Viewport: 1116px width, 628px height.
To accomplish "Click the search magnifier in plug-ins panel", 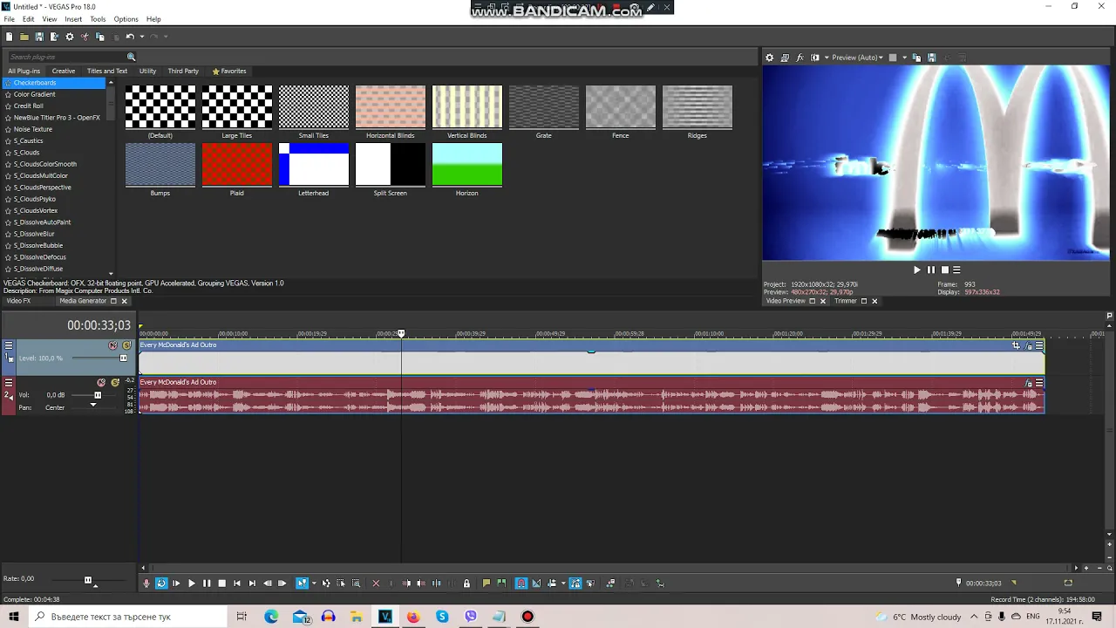I will point(132,57).
